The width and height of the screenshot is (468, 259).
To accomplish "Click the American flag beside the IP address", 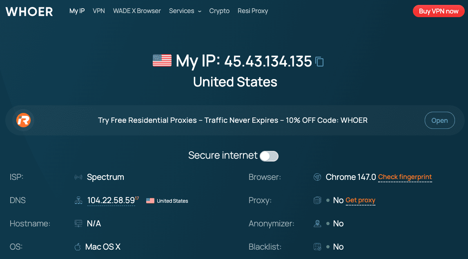I will pos(162,60).
